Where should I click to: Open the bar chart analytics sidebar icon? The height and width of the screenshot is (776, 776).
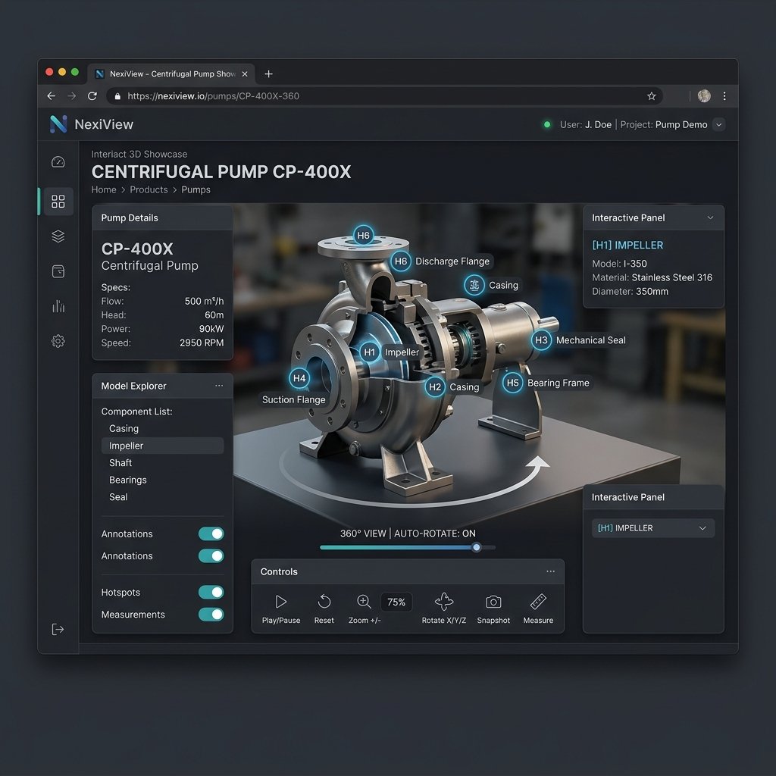tap(58, 306)
